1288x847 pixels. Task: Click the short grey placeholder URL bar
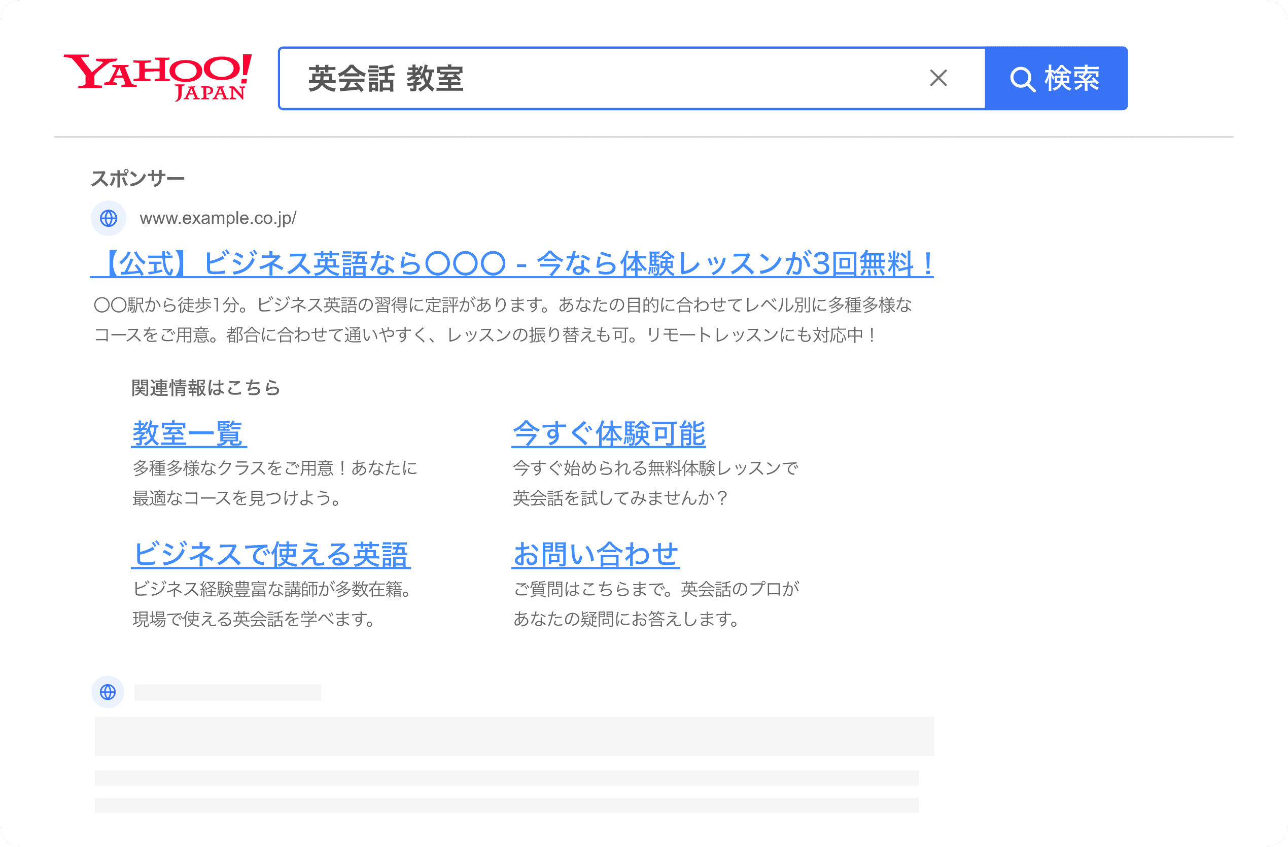coord(227,693)
